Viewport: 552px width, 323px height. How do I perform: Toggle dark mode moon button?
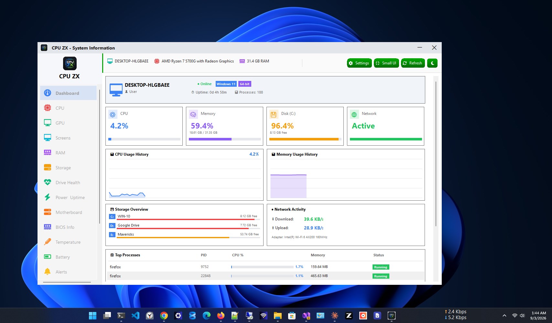(432, 63)
